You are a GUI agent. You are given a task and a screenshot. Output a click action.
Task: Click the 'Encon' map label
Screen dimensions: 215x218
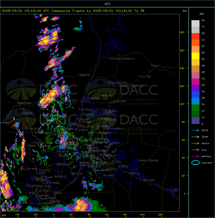pos(155,66)
